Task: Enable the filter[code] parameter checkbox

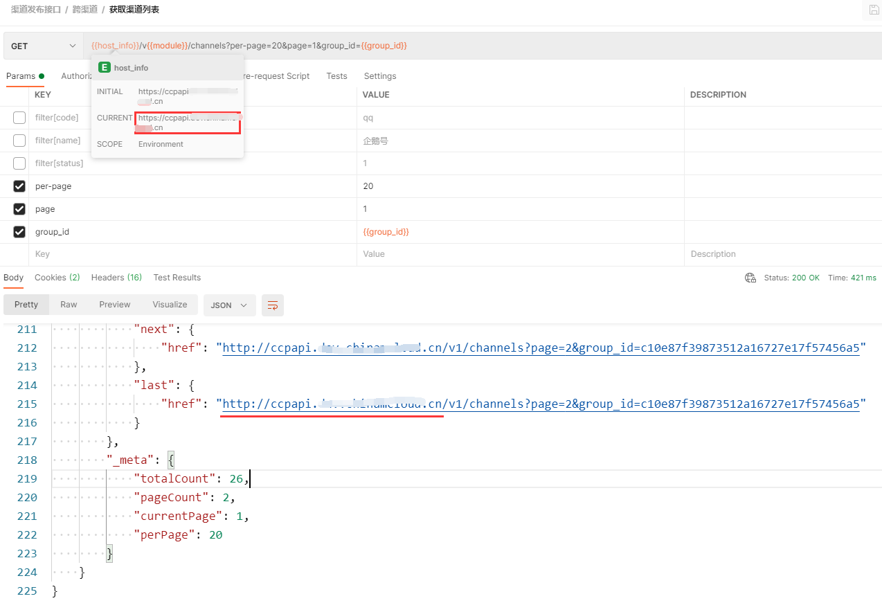Action: pyautogui.click(x=19, y=118)
